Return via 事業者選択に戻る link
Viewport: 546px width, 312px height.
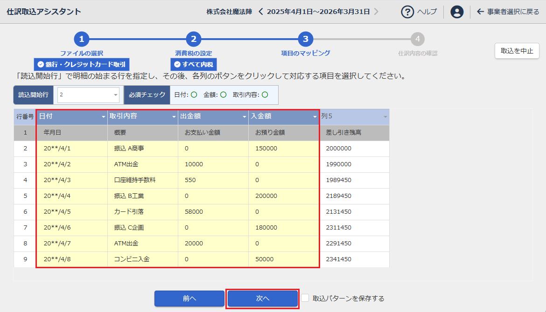point(508,12)
